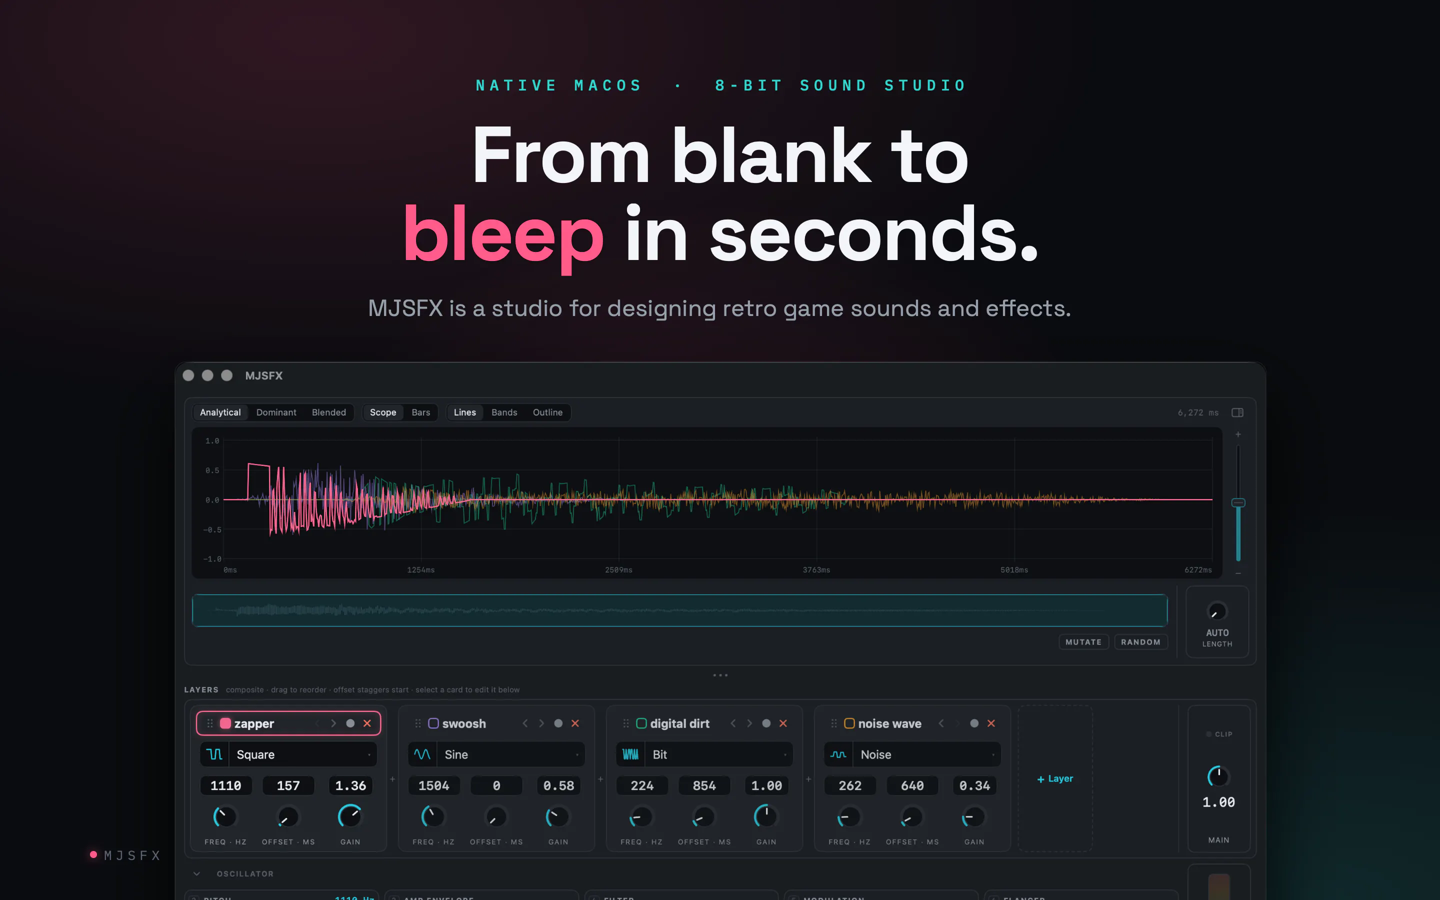Click the zapper FREQ HZ knob
The image size is (1440, 900).
pyautogui.click(x=225, y=816)
